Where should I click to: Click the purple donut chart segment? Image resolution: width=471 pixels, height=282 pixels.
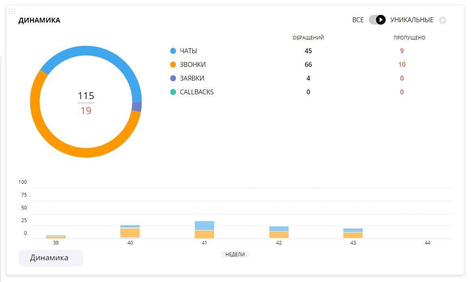pos(137,107)
